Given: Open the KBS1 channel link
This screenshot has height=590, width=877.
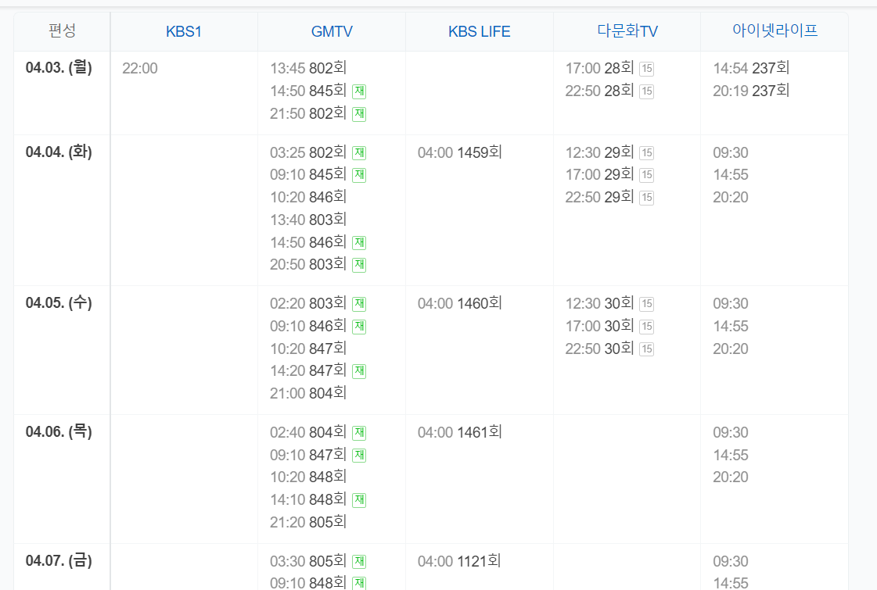Looking at the screenshot, I should pos(183,31).
